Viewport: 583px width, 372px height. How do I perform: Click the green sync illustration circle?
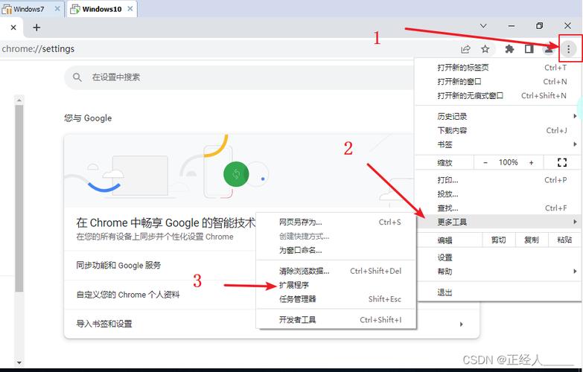[x=236, y=174]
